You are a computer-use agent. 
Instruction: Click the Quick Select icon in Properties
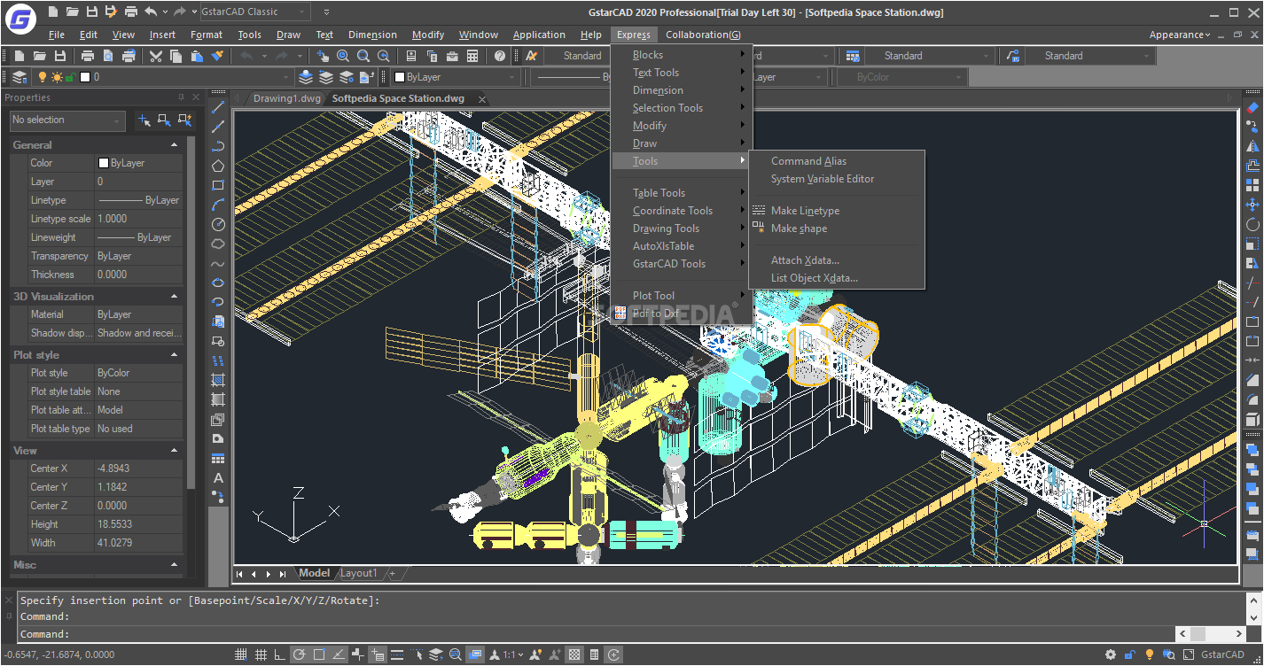(184, 120)
